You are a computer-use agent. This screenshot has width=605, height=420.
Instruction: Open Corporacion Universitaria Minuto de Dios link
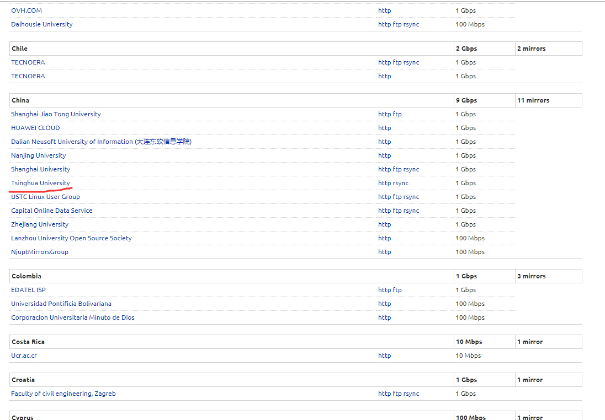(x=73, y=317)
